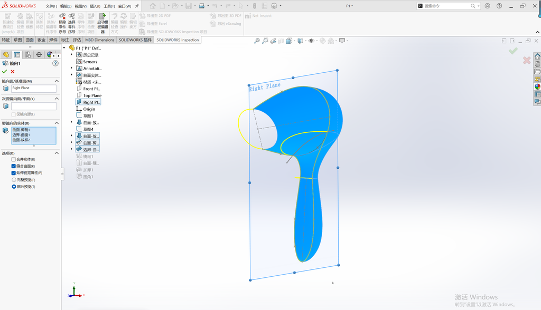The height and width of the screenshot is (310, 541).
Task: Open the mirror feature help icon
Action: point(55,63)
